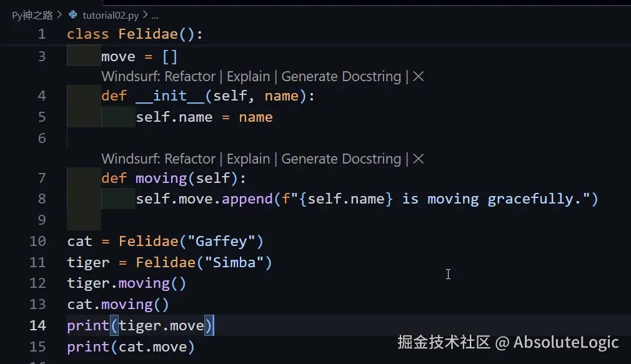The width and height of the screenshot is (631, 364).
Task: Click line number 14 in gutter
Action: pyautogui.click(x=38, y=325)
